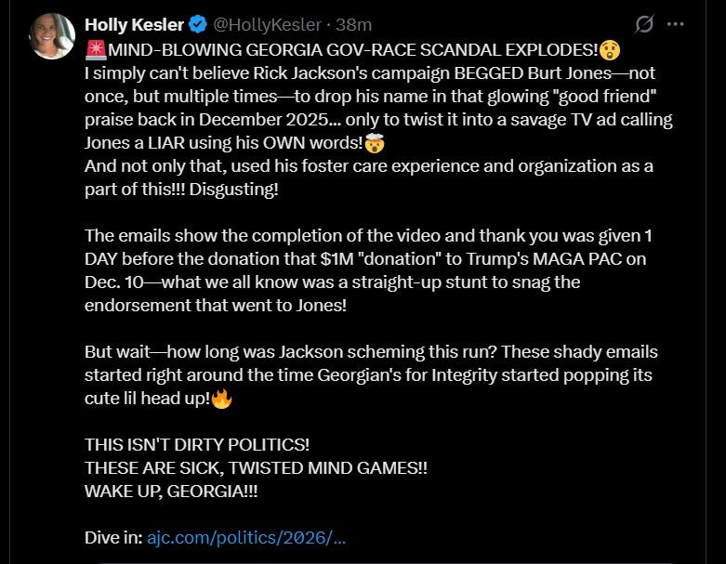Open the post via 38m timestamp
The width and height of the screenshot is (726, 564).
(x=354, y=24)
